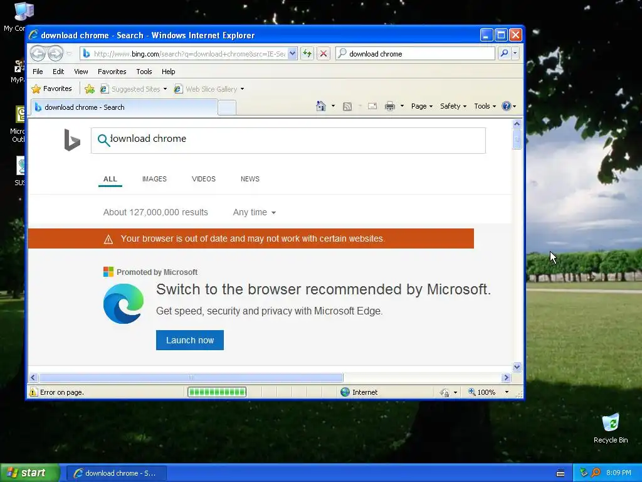Click the 100% zoom level button
This screenshot has width=642, height=482.
482,392
